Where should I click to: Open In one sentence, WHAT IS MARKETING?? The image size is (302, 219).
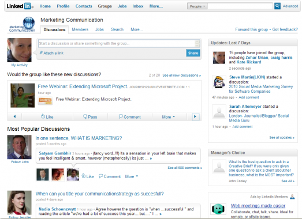79,138
